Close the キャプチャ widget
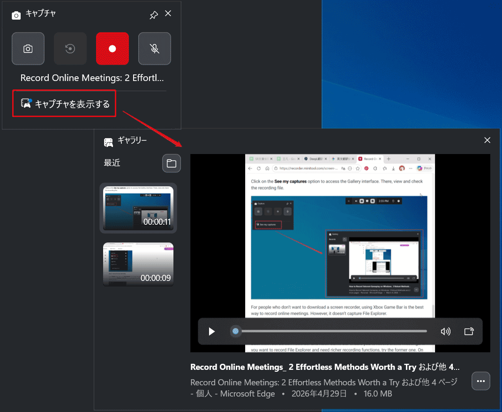Screen dimensions: 502x412 [x=168, y=14]
